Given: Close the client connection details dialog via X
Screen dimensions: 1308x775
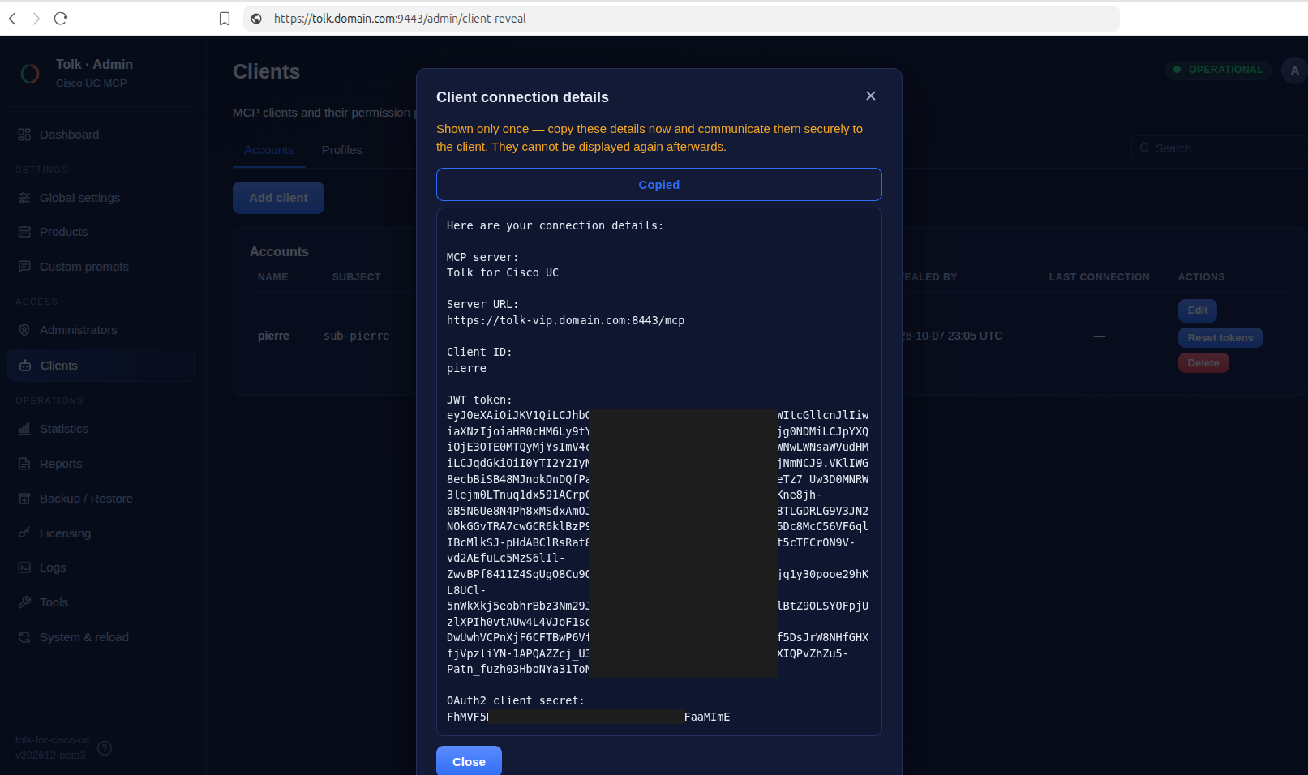Looking at the screenshot, I should coord(871,96).
